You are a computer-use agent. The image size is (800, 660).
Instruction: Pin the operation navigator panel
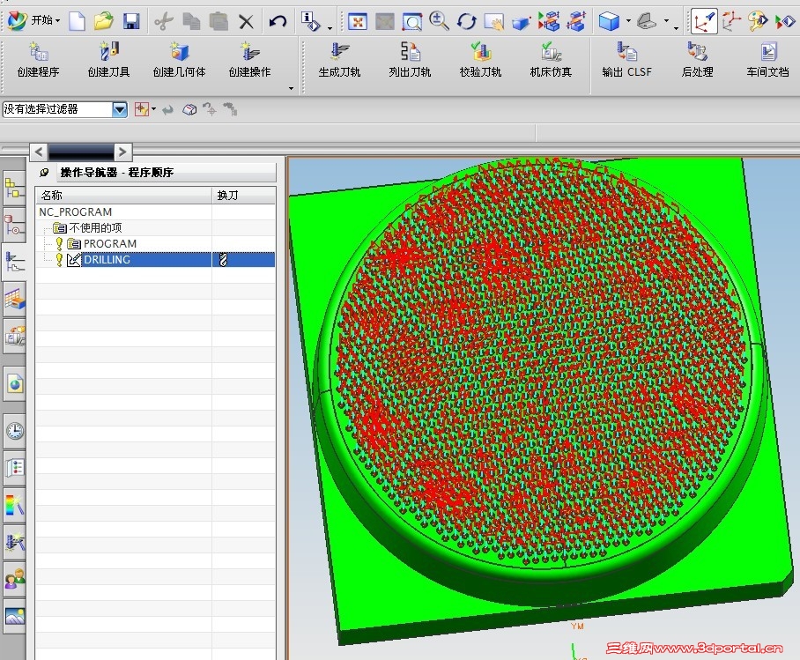(x=44, y=173)
